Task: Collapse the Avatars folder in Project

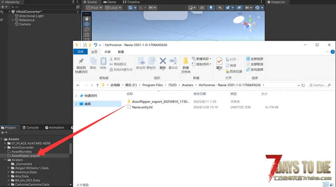Action: click(5, 160)
